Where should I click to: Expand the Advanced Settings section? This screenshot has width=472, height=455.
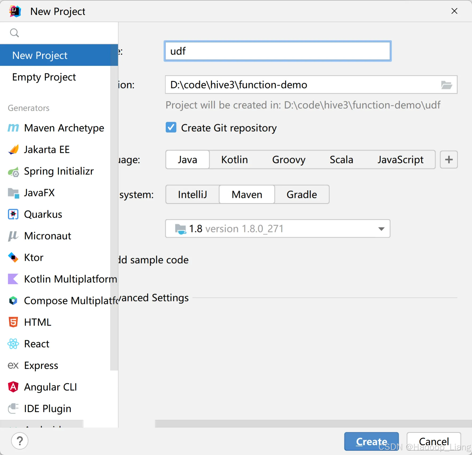(154, 298)
